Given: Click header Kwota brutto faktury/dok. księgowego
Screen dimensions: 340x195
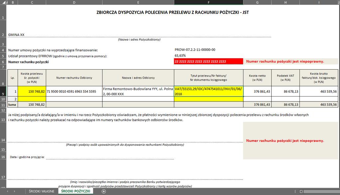Looking at the screenshot, I should 319,78.
